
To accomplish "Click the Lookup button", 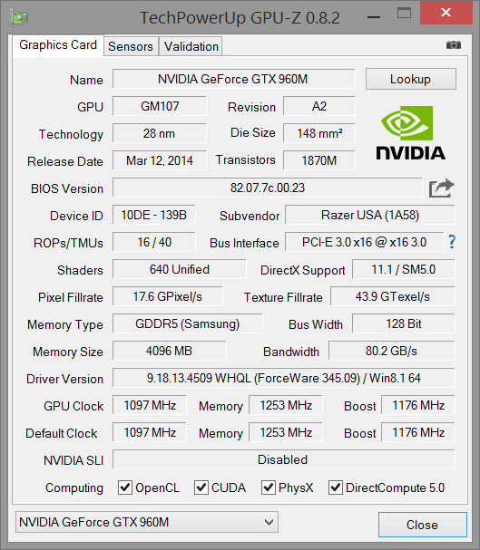I will click(x=411, y=79).
